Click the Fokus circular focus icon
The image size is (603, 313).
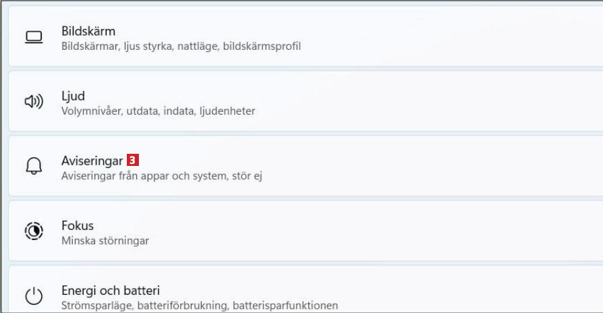point(34,232)
